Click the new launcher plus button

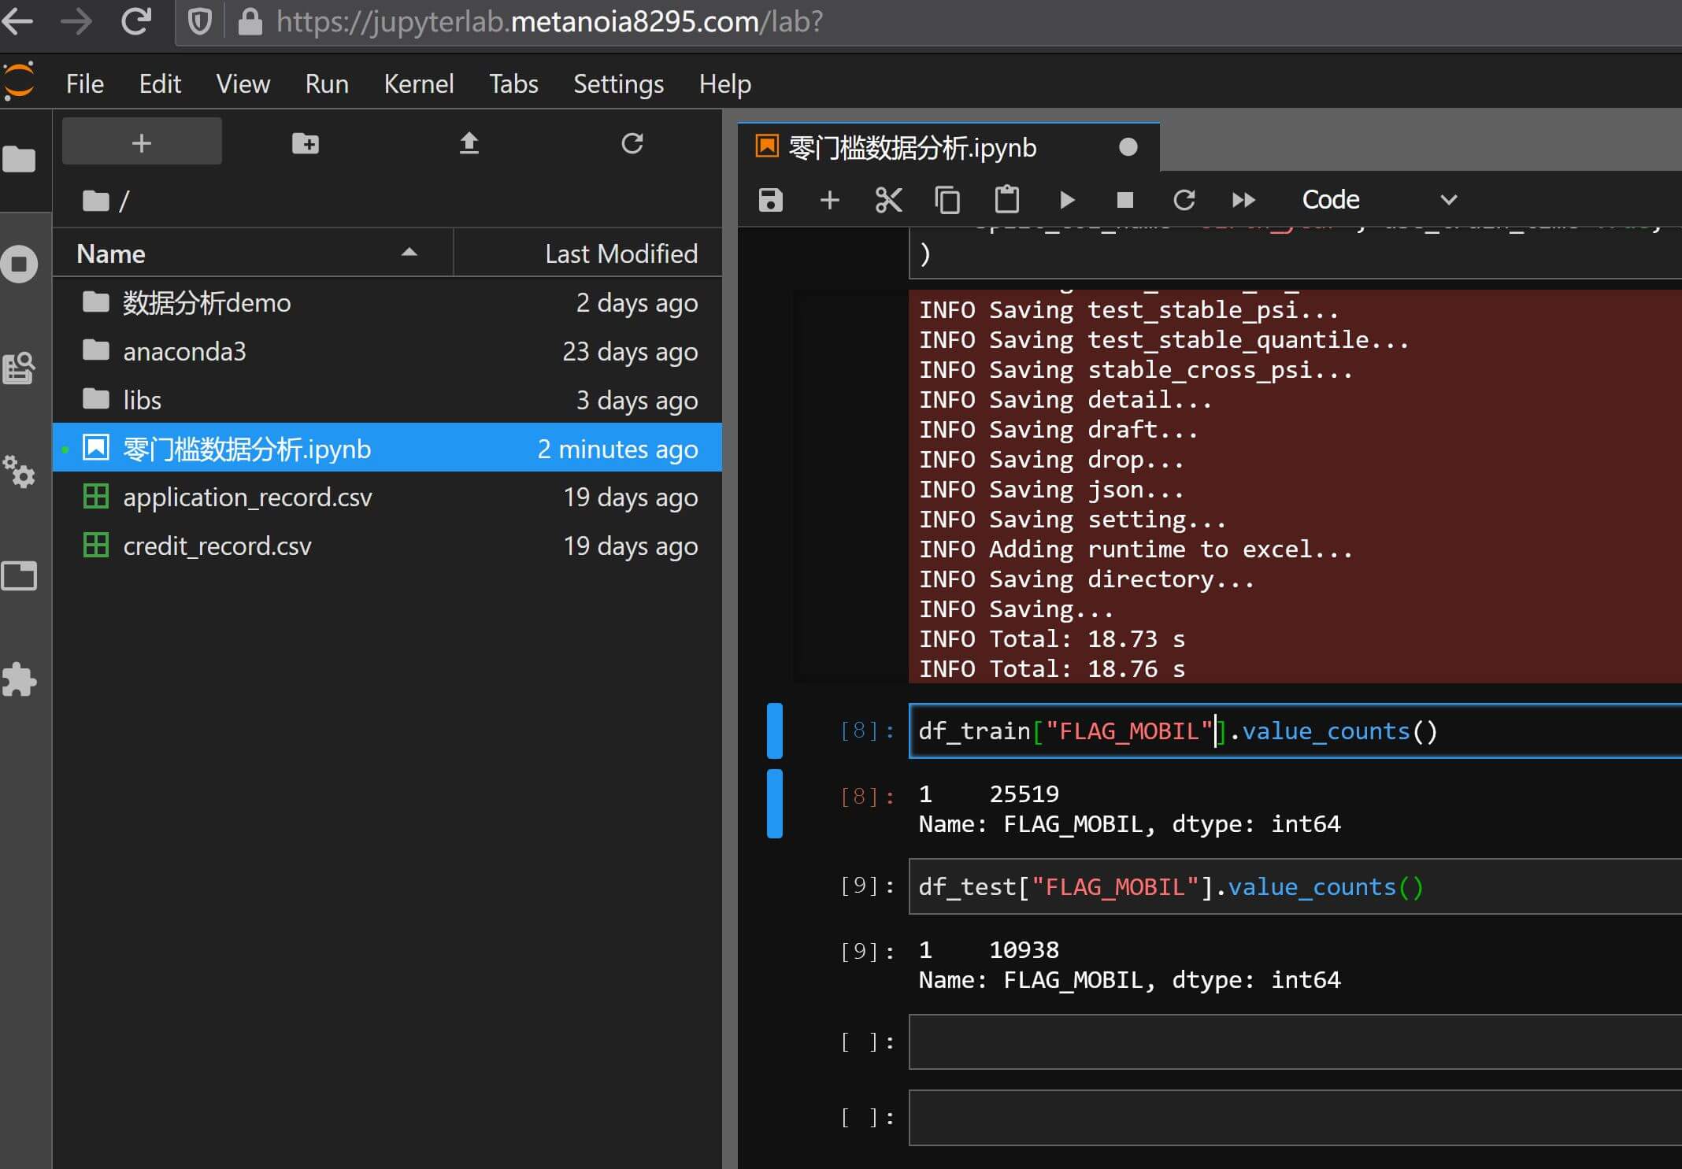[142, 142]
